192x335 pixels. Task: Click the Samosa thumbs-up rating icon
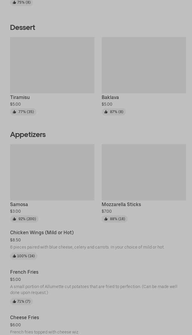(14, 219)
